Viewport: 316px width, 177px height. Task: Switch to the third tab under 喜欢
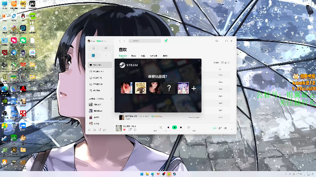tap(143, 56)
